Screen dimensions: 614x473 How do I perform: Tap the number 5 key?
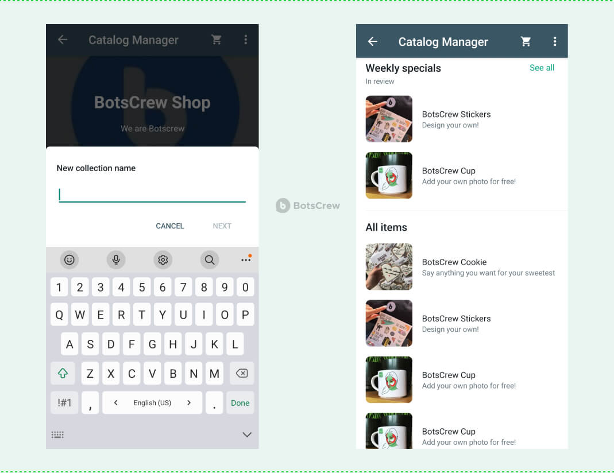coord(142,287)
